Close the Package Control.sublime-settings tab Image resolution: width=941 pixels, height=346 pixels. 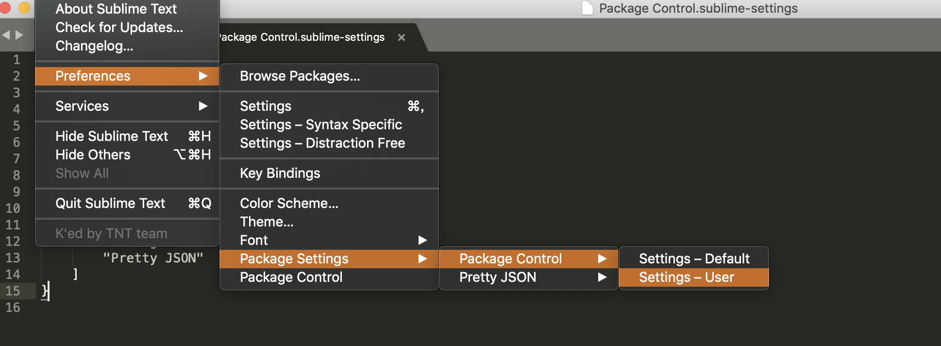tap(401, 37)
